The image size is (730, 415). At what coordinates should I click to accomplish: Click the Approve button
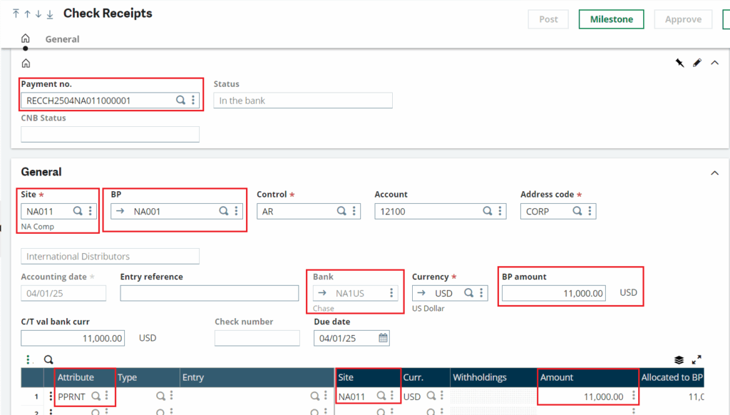click(683, 19)
